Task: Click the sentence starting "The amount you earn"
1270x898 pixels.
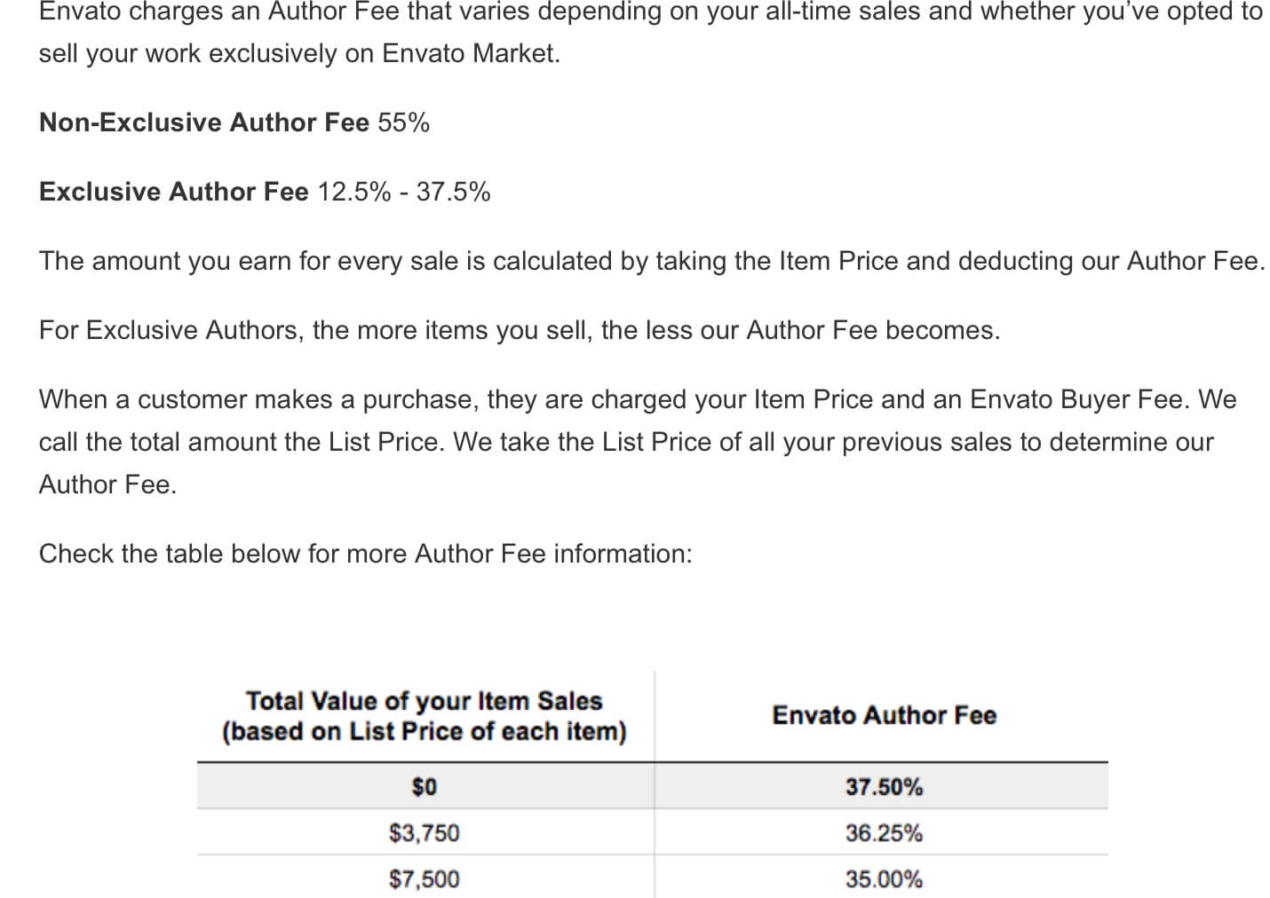Action: [652, 261]
